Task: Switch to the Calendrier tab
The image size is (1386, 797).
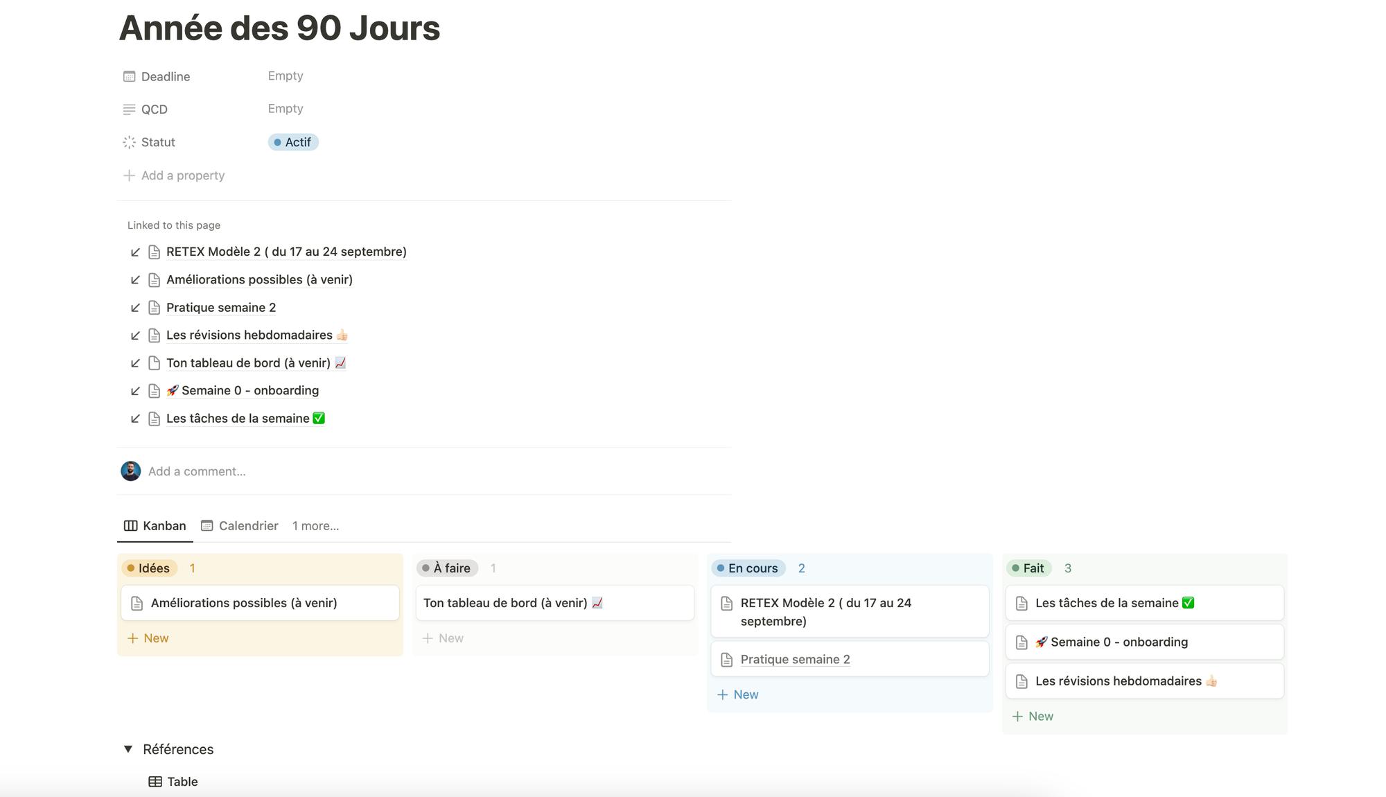Action: pos(248,525)
